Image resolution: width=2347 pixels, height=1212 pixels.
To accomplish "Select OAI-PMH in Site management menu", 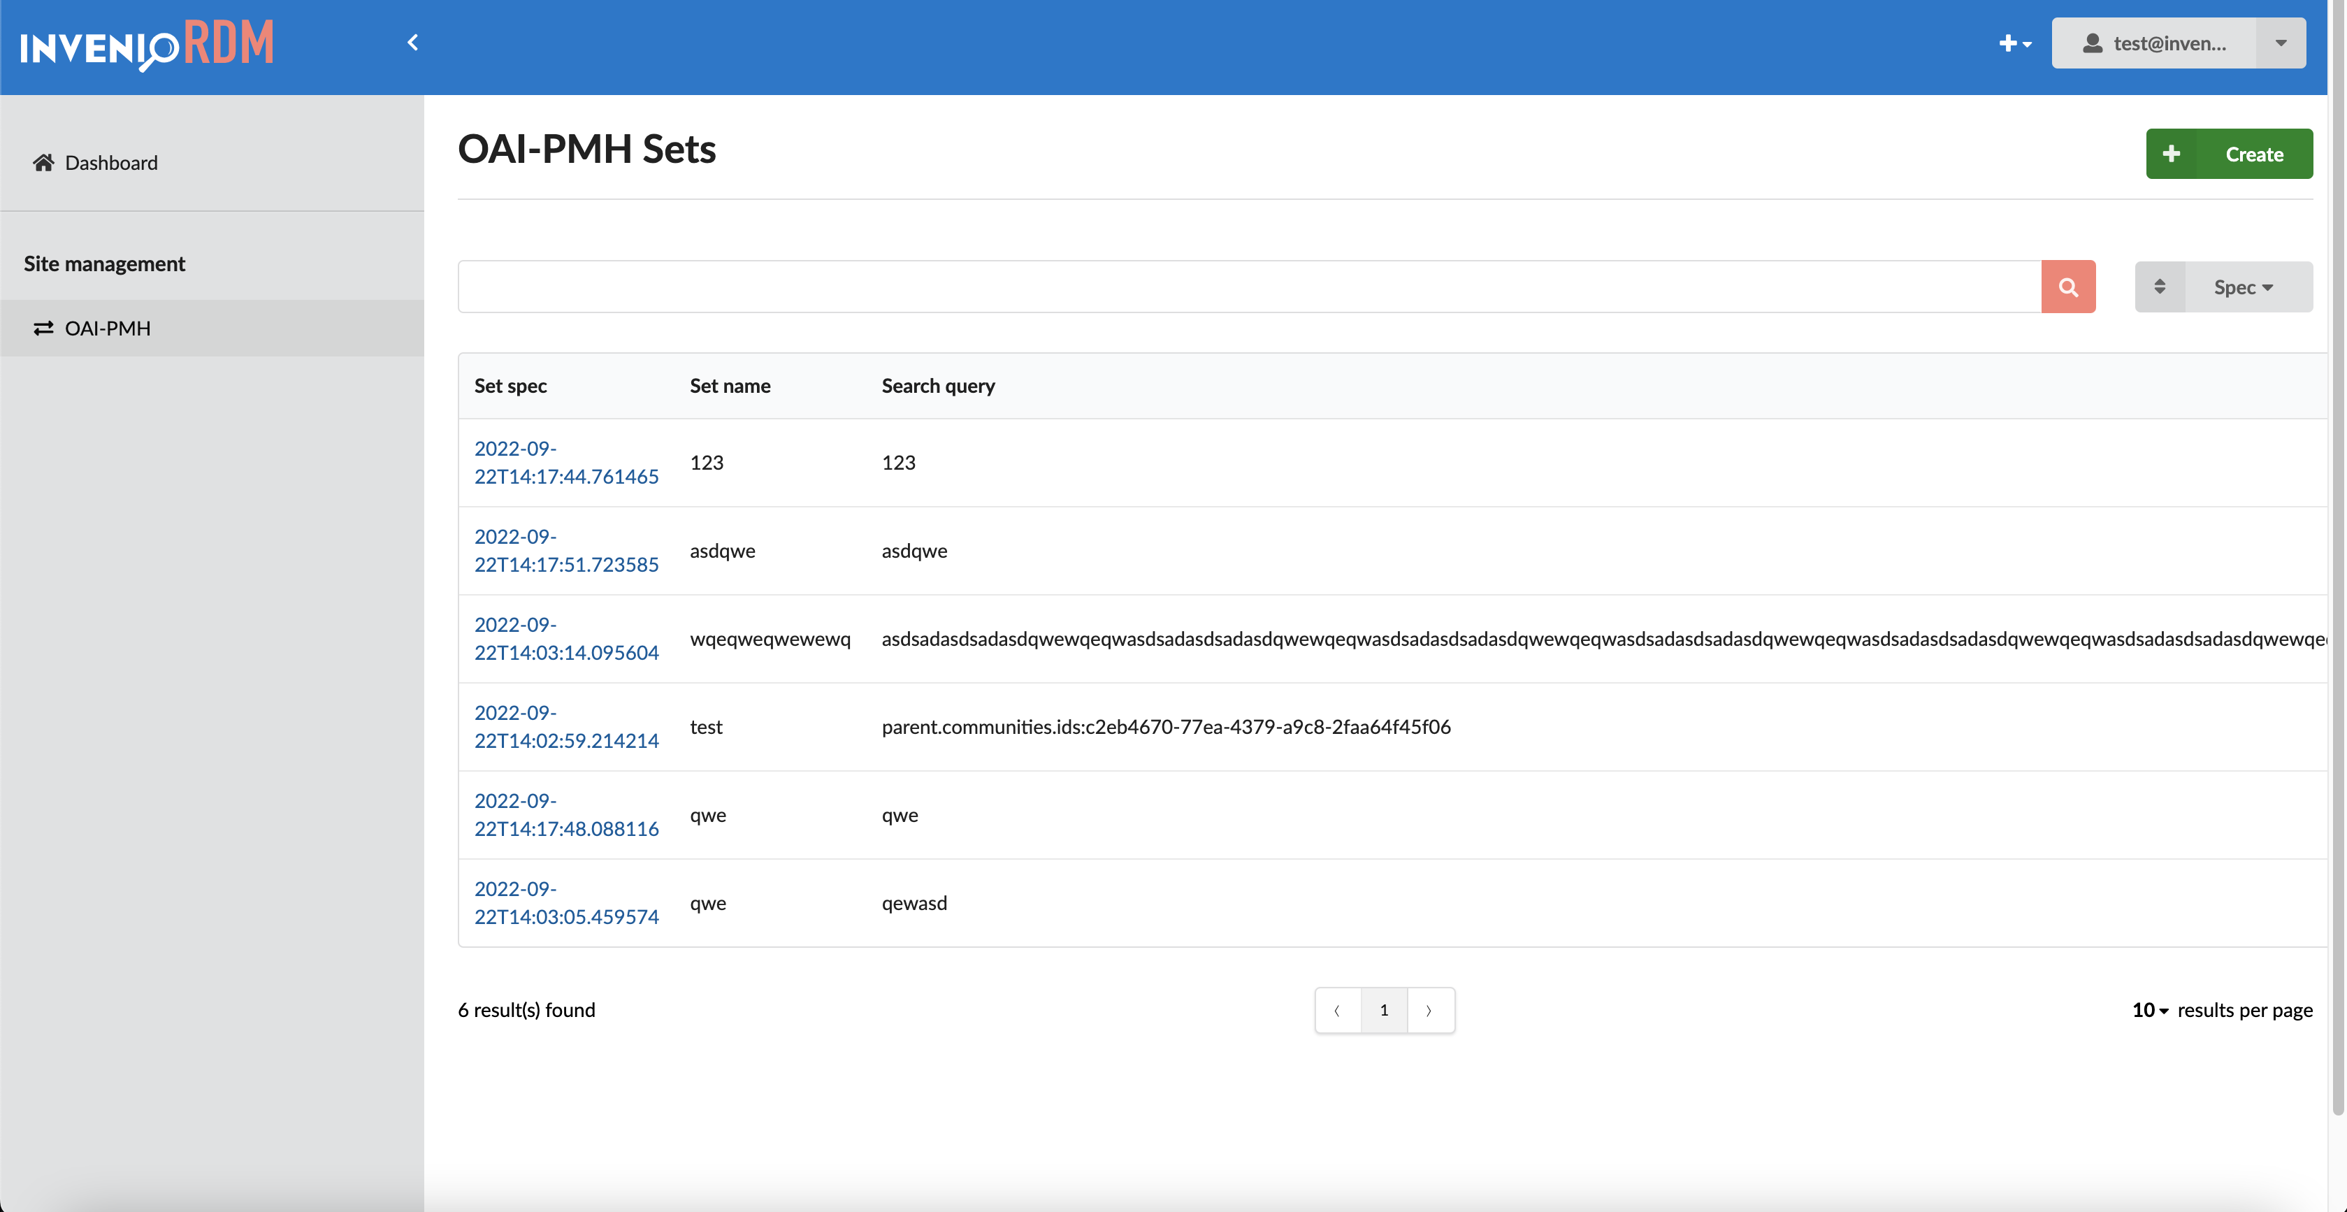I will tap(107, 328).
